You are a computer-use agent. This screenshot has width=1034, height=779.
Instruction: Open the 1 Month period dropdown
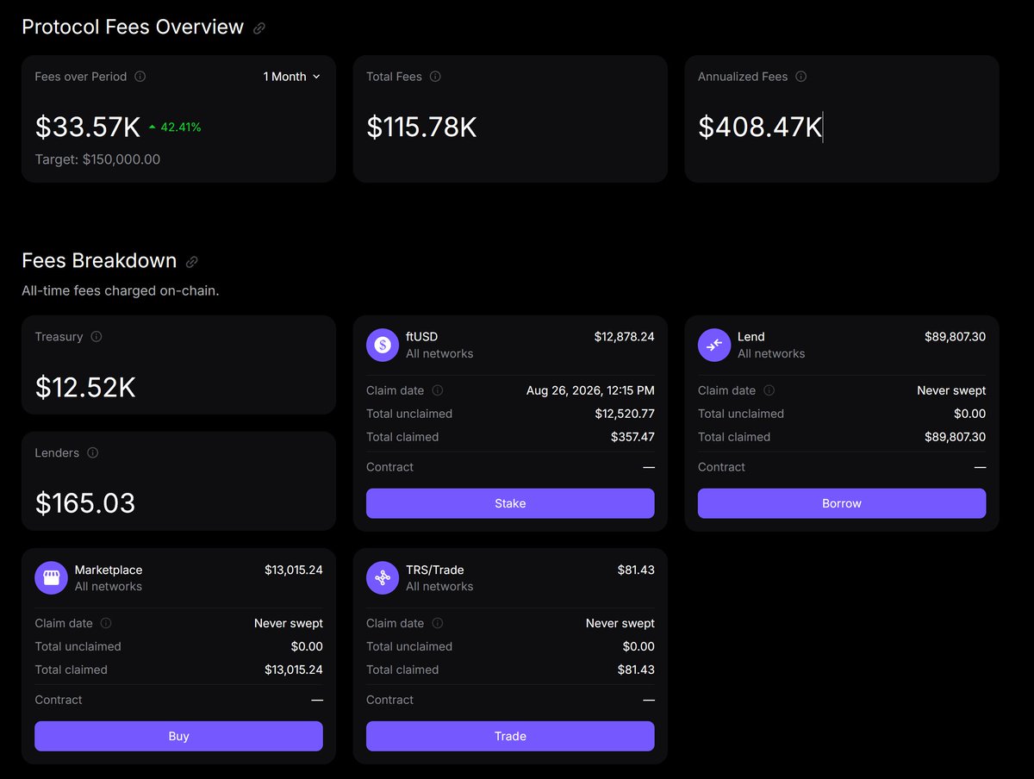point(292,77)
